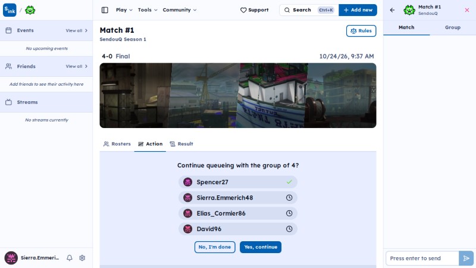Click the pending clock icon for Sierra.Emmerich48
This screenshot has height=268, width=476.
(289, 198)
